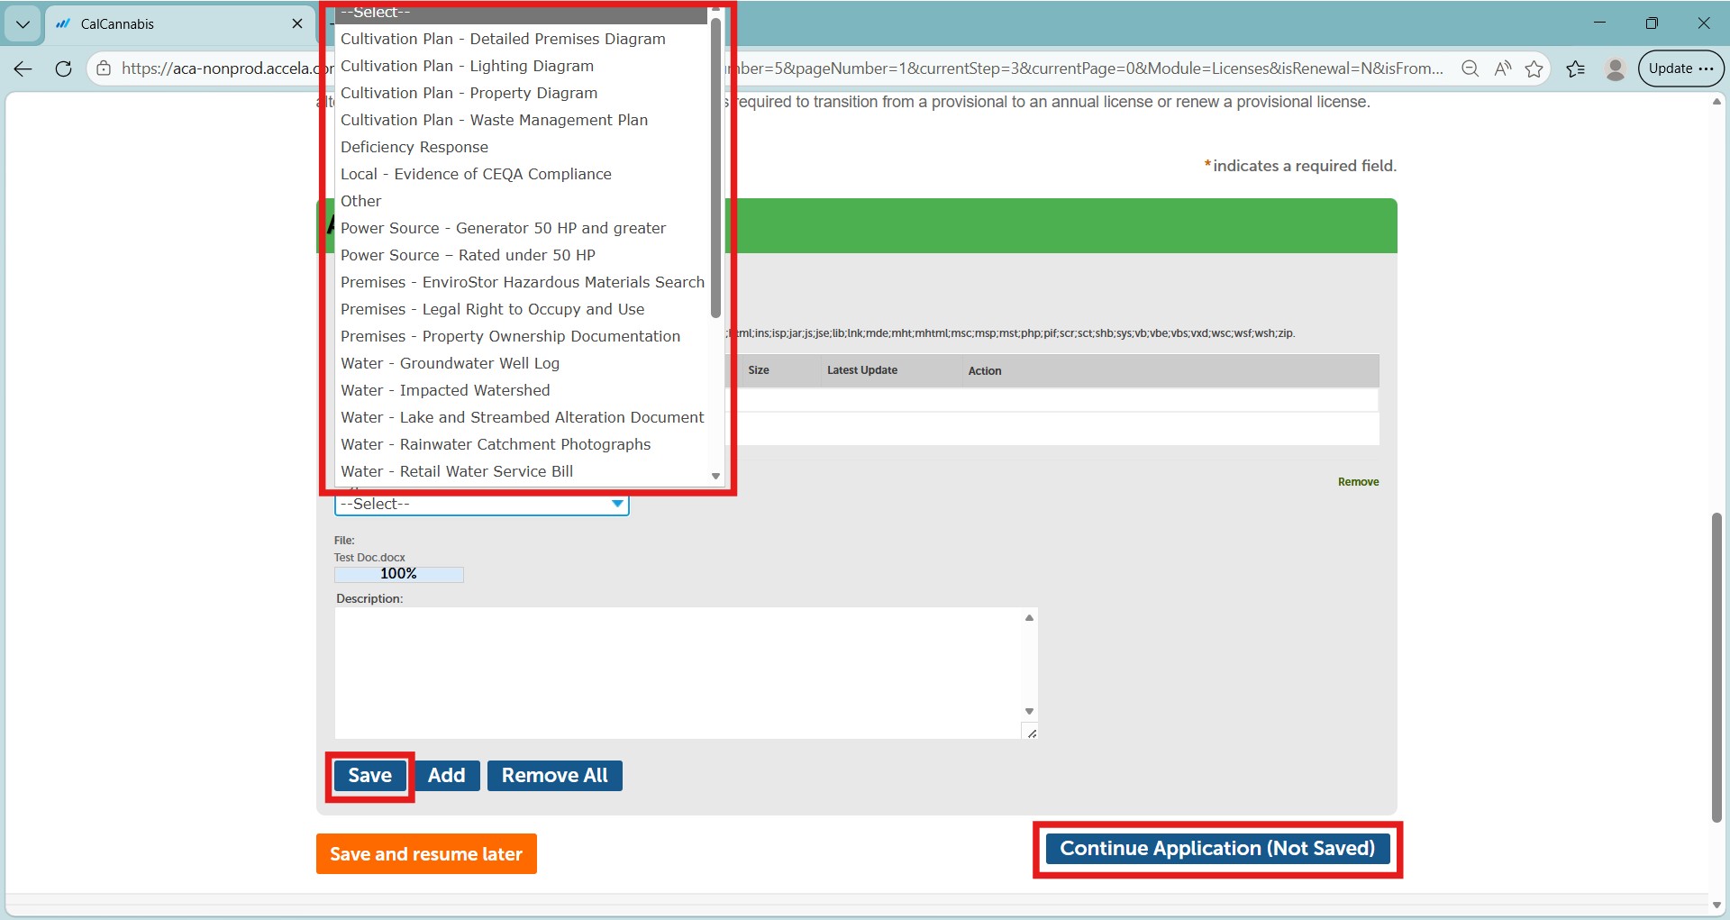Open the browser profile avatar

pyautogui.click(x=1616, y=68)
